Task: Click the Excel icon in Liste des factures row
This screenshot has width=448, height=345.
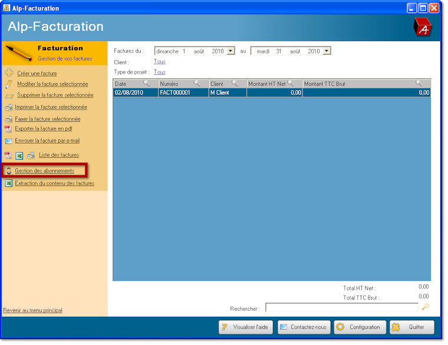Action: coord(19,155)
